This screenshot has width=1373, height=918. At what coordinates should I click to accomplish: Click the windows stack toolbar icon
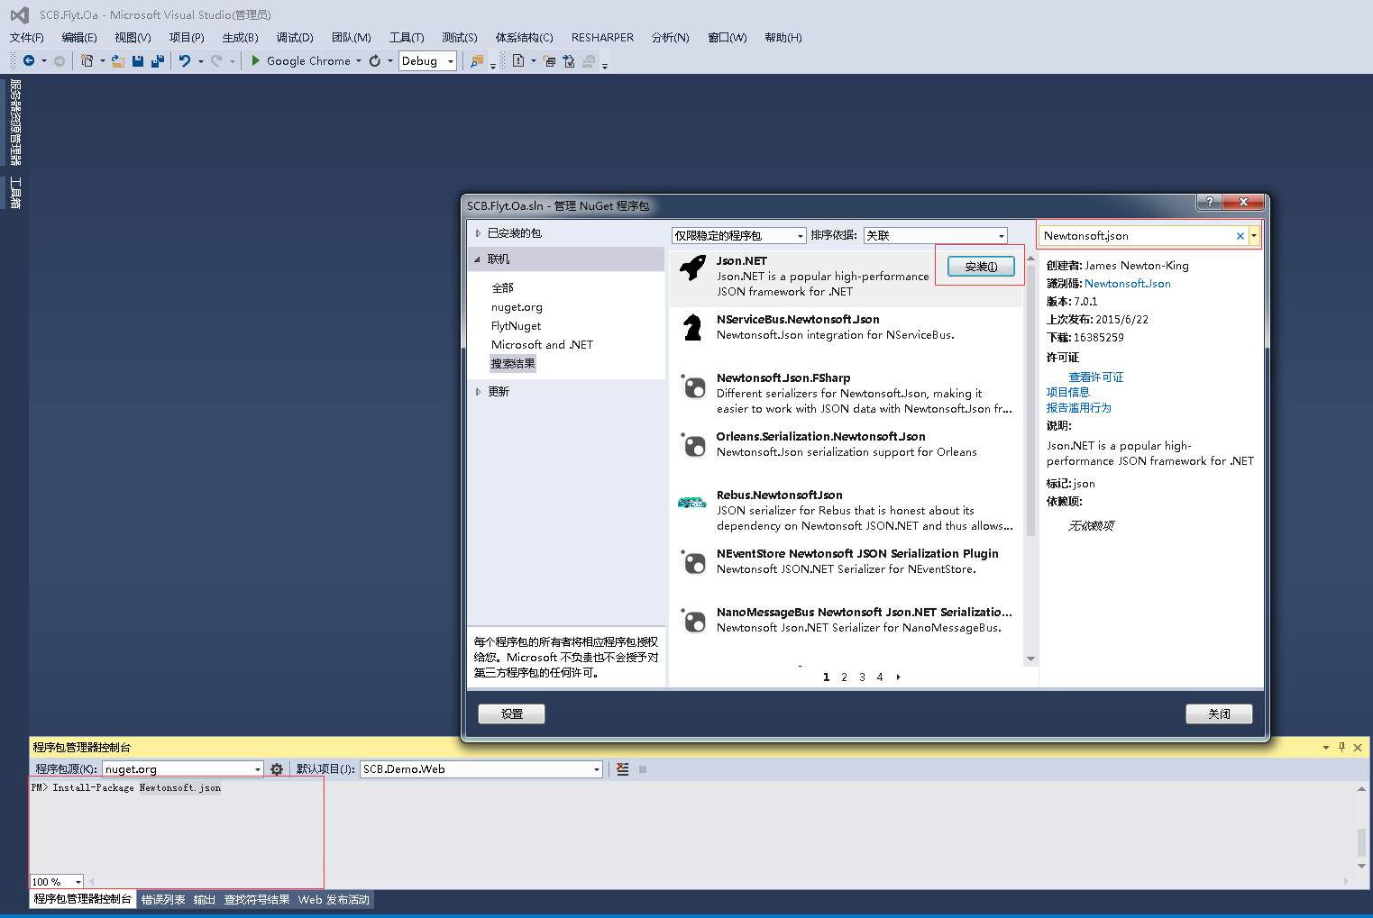[x=549, y=61]
